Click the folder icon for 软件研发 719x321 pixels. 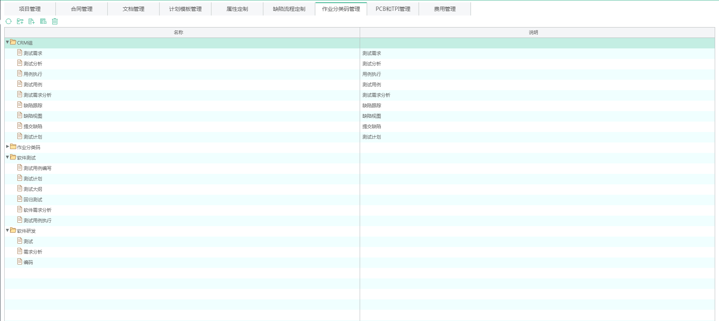point(13,230)
